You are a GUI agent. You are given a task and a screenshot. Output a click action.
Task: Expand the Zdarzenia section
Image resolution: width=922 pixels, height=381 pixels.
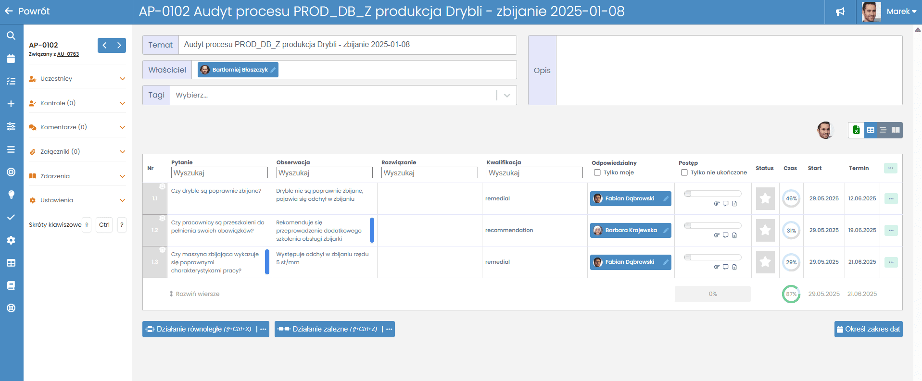click(77, 176)
